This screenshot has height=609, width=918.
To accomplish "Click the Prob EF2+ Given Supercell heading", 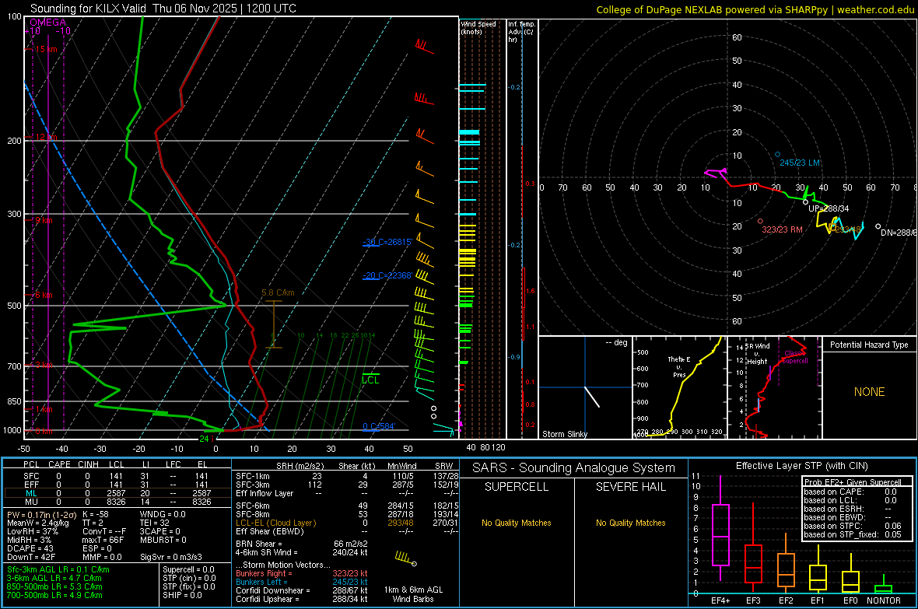I will (x=853, y=482).
